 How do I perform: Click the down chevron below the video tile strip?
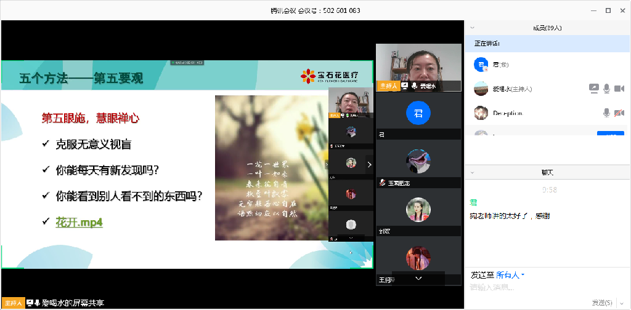[418, 278]
